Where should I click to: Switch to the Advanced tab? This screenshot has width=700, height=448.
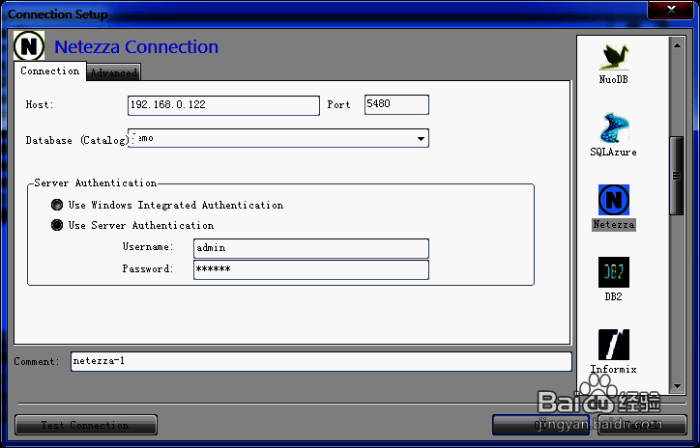114,72
